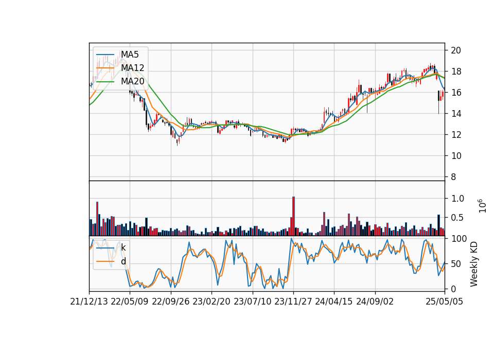
Task: Click the 23/07/10 date label
Action: [252, 301]
